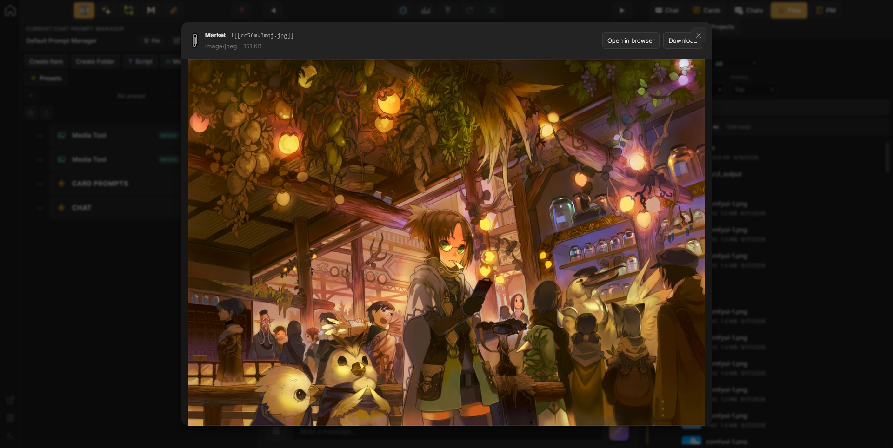Viewport: 893px width, 448px height.
Task: Click the upload icon below the preset selector
Action: (x=46, y=112)
